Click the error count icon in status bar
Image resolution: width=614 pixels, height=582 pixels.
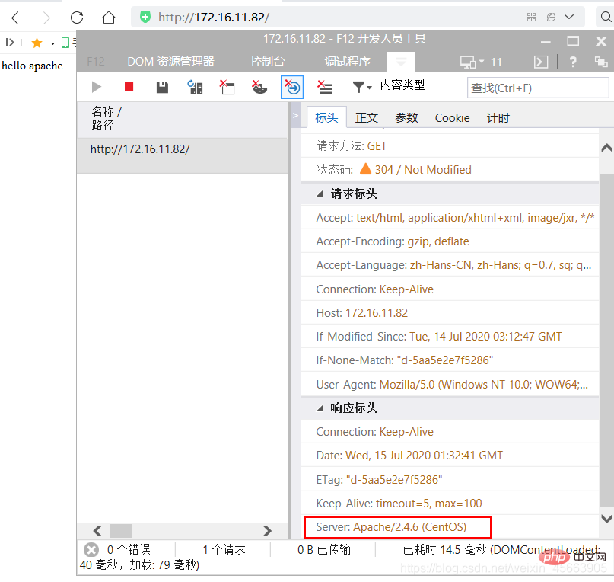[91, 549]
